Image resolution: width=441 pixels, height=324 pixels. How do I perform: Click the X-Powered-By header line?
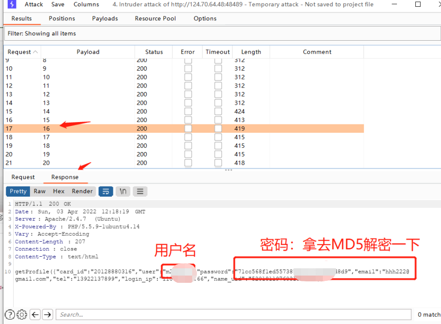click(77, 227)
